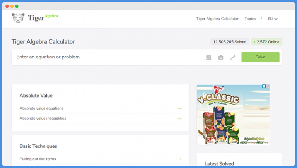This screenshot has height=168, width=297.
Task: Click arrow beside Absolute value equations
Action: 179,108
